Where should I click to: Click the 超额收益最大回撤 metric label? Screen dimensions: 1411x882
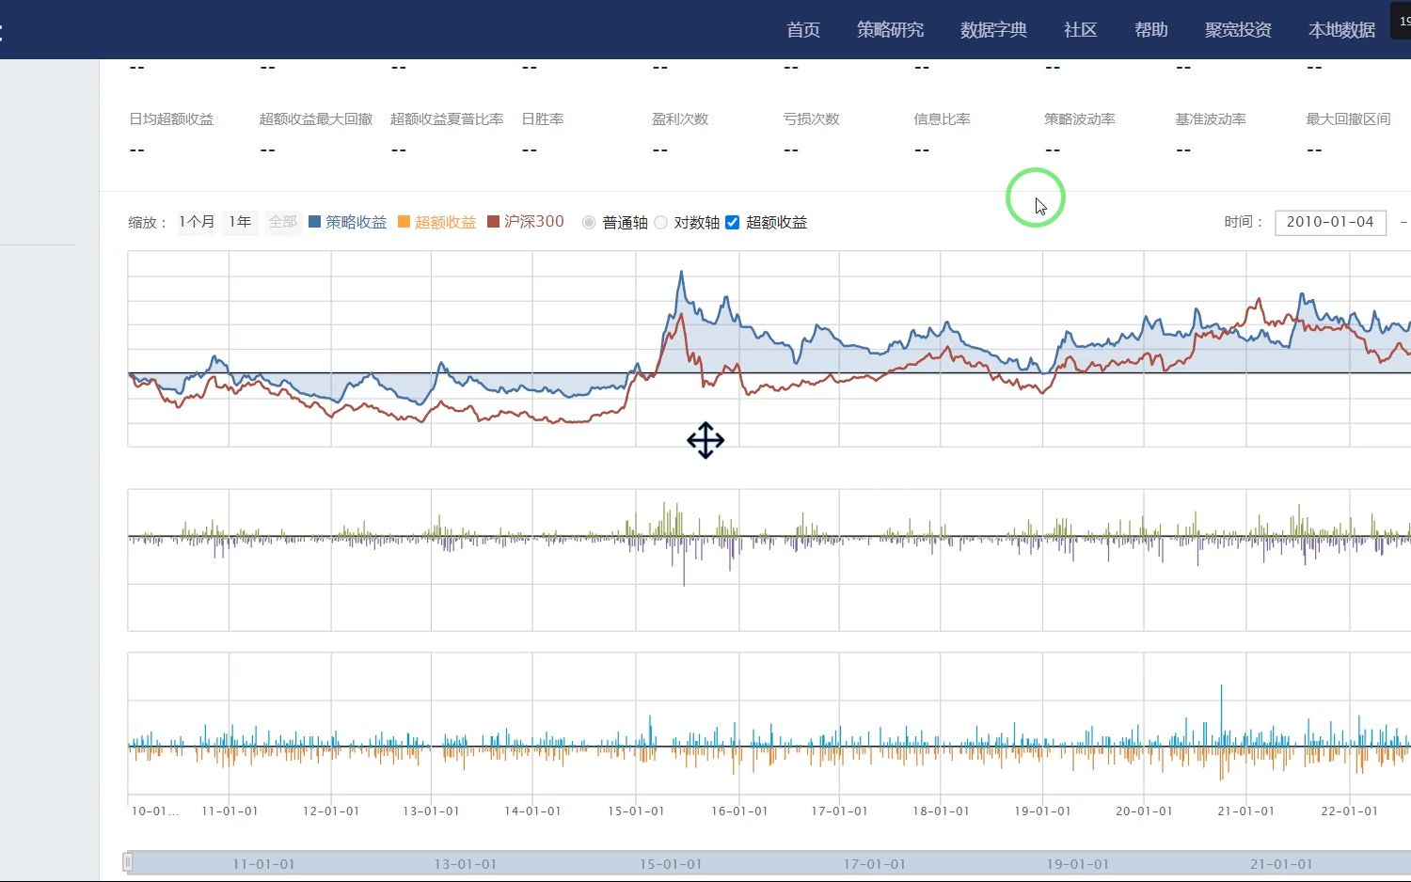(316, 119)
